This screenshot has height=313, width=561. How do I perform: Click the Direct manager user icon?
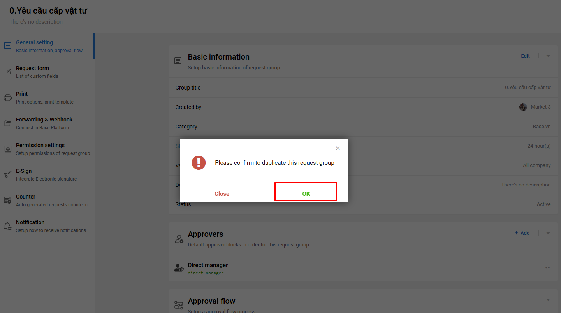coord(179,268)
